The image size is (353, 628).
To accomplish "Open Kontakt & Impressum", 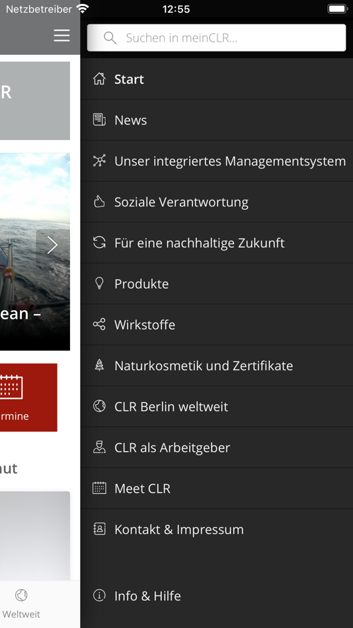I will [217, 529].
